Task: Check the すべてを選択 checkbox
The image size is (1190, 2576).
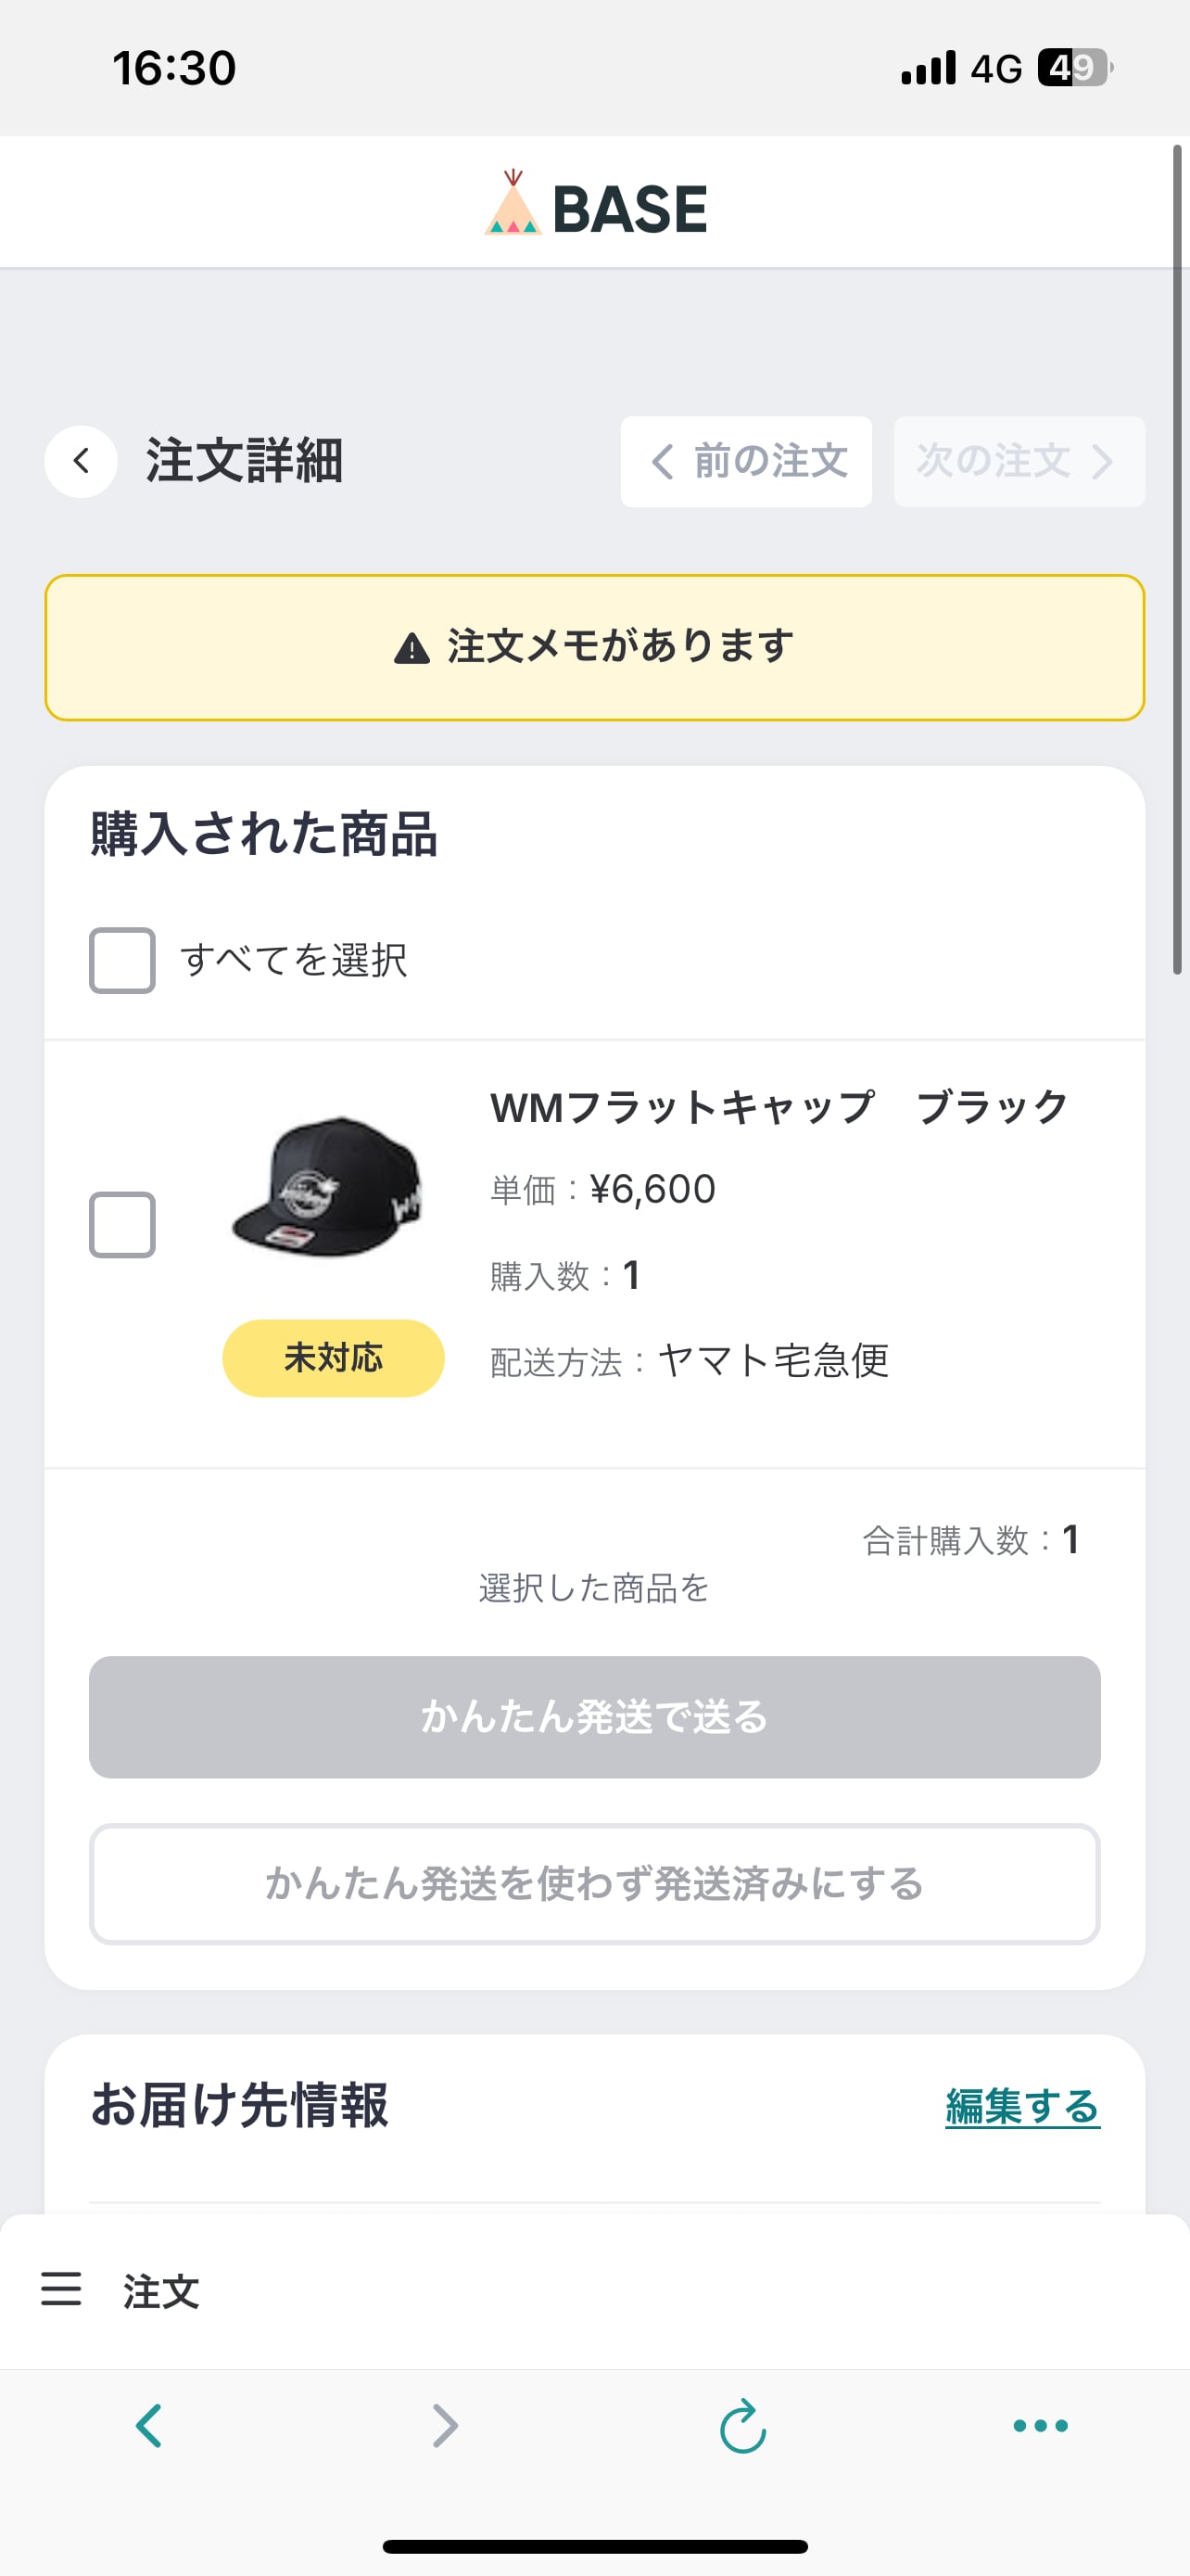Action: (122, 960)
